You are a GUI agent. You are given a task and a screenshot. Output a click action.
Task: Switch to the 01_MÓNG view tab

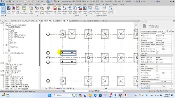[x=75, y=21]
